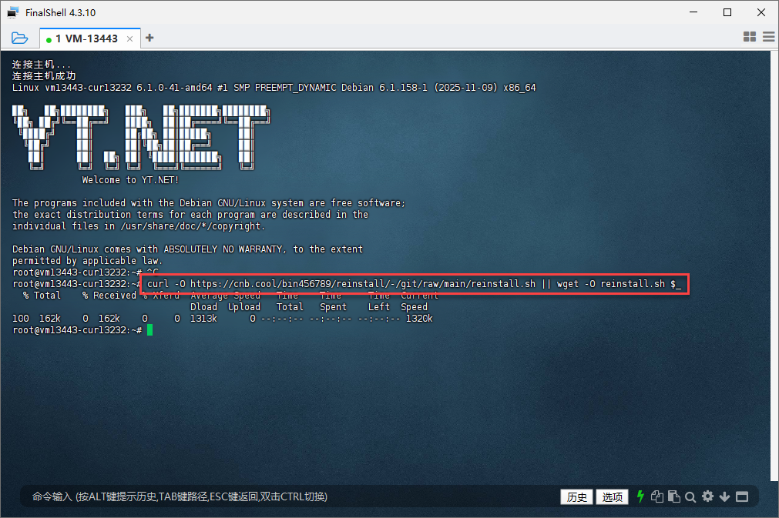
Task: Maximize the FinalShell window
Action: point(727,12)
